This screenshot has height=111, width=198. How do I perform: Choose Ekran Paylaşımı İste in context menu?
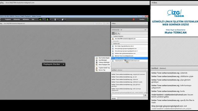(x=103, y=64)
